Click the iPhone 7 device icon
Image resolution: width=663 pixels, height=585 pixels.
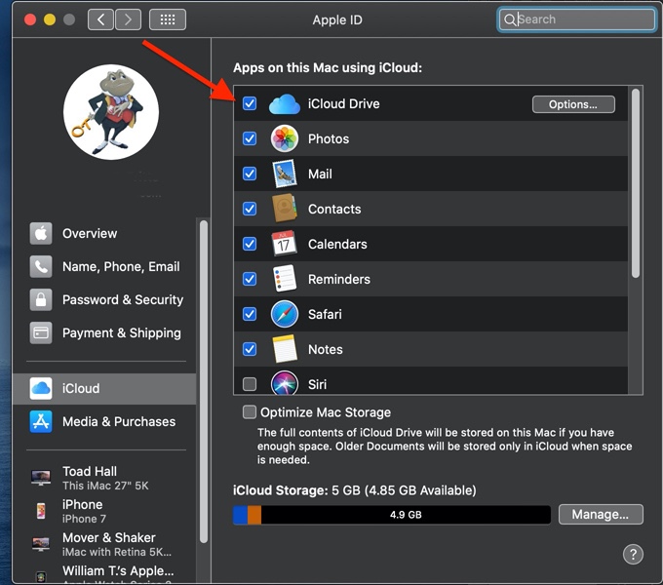click(x=41, y=511)
